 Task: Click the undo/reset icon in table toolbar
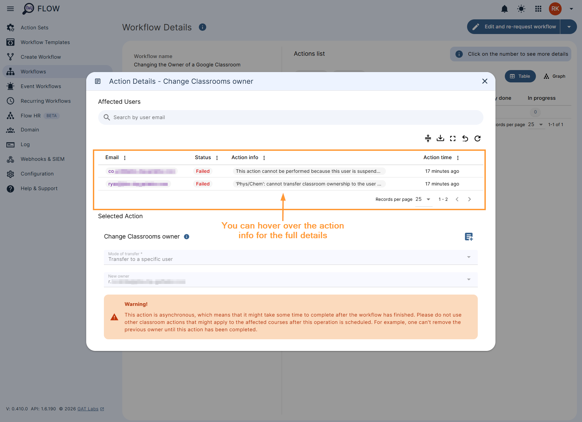[465, 138]
